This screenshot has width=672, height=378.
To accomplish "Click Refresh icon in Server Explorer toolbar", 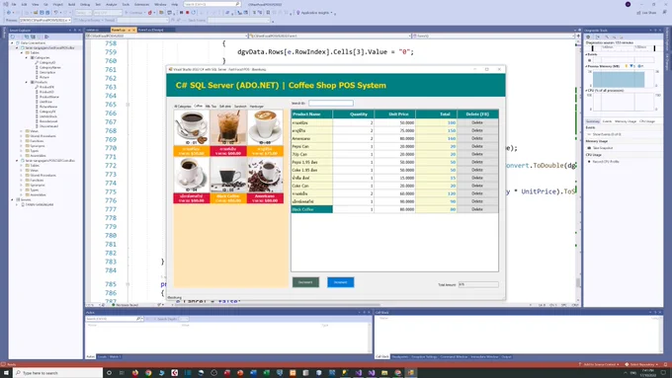I will click(x=13, y=37).
